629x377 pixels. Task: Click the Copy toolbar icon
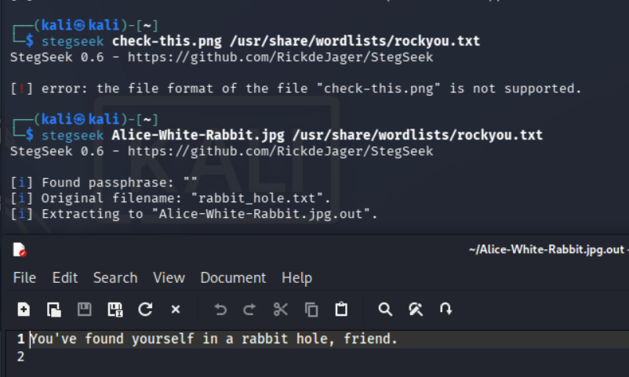[x=311, y=310]
